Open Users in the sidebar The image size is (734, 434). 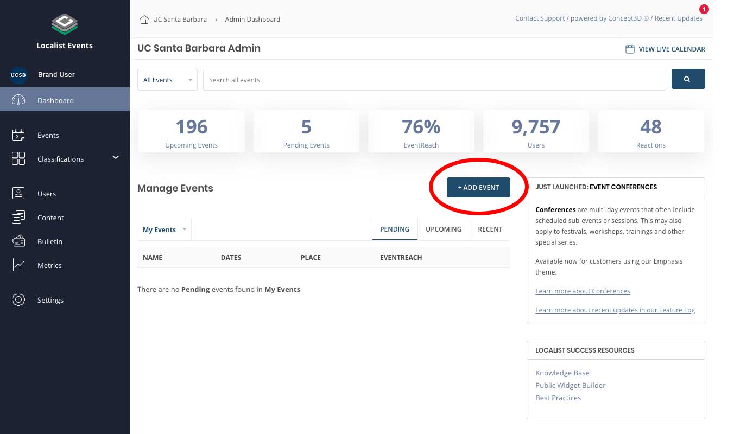point(65,194)
